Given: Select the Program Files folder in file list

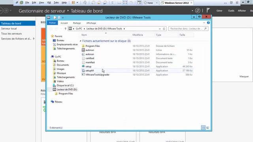Looking at the screenshot, I should (x=93, y=46).
